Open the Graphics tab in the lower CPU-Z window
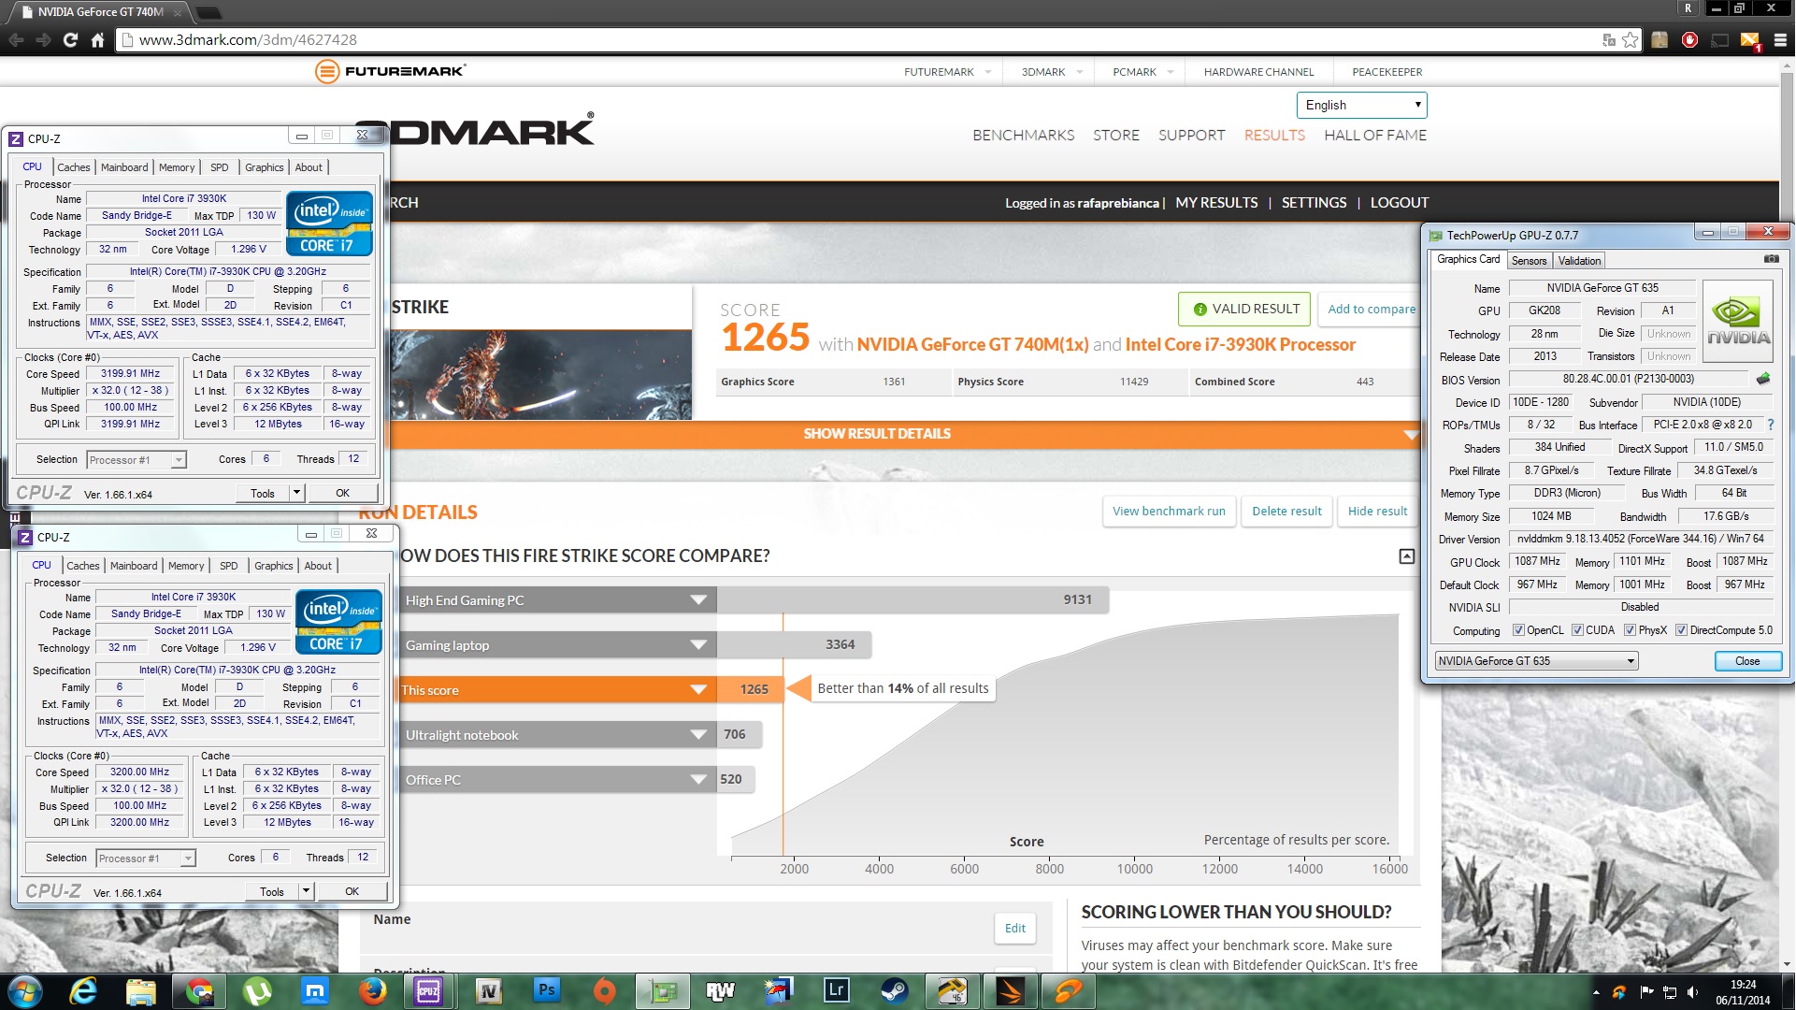 click(273, 566)
